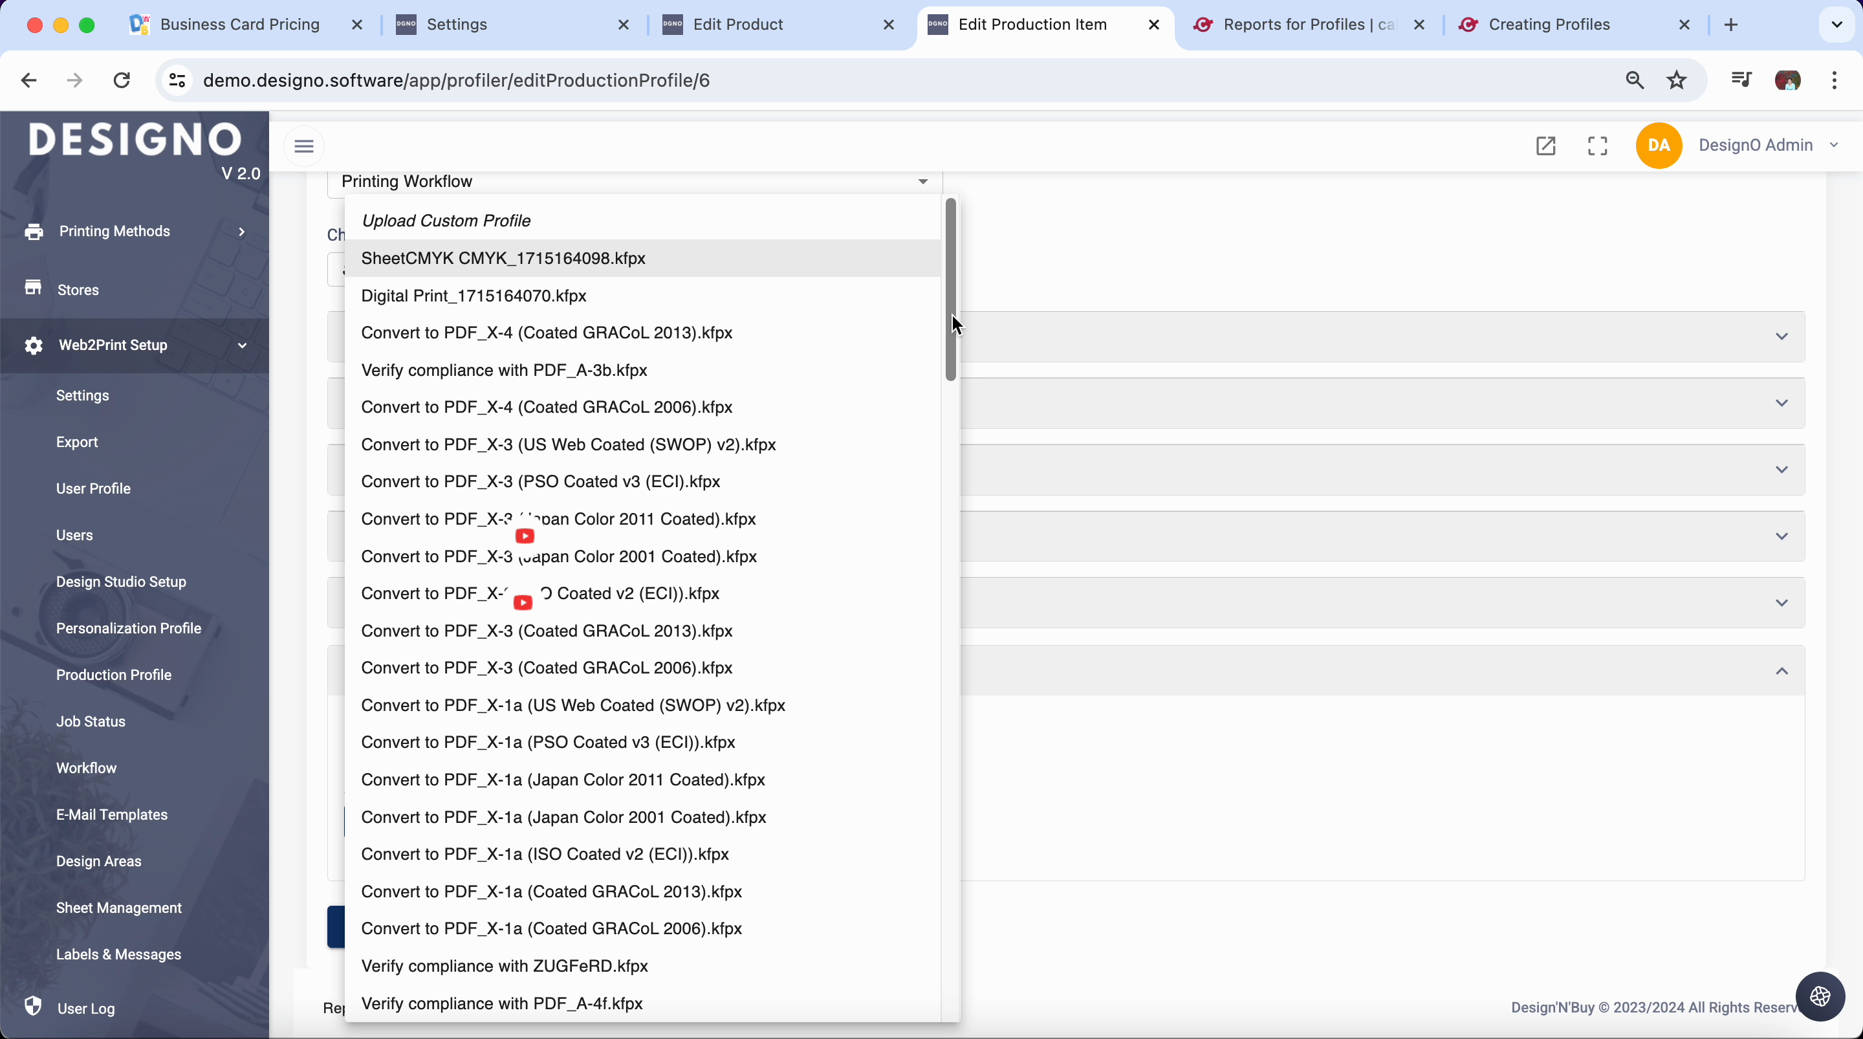1863x1039 pixels.
Task: Go to Sheet Management page
Action: coord(118,908)
